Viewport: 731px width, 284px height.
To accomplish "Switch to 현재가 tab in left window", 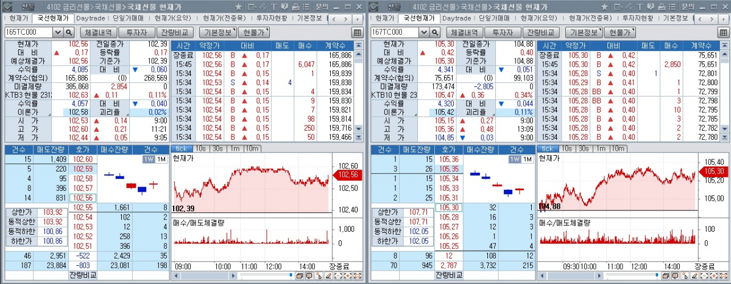I will tap(18, 18).
